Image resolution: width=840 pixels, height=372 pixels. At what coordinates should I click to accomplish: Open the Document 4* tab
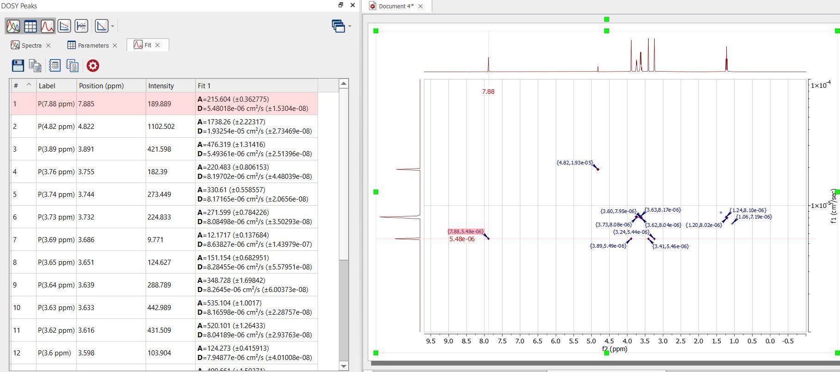click(x=396, y=6)
